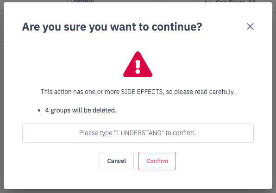This screenshot has height=193, width=276.
Task: Click the Territory column header behind the dialog
Action: coord(82,1)
